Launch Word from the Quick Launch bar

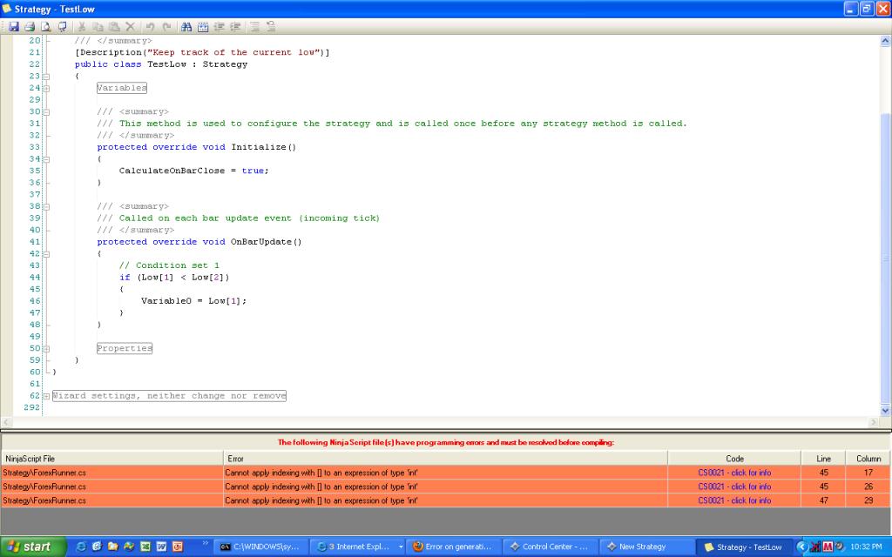tap(161, 547)
